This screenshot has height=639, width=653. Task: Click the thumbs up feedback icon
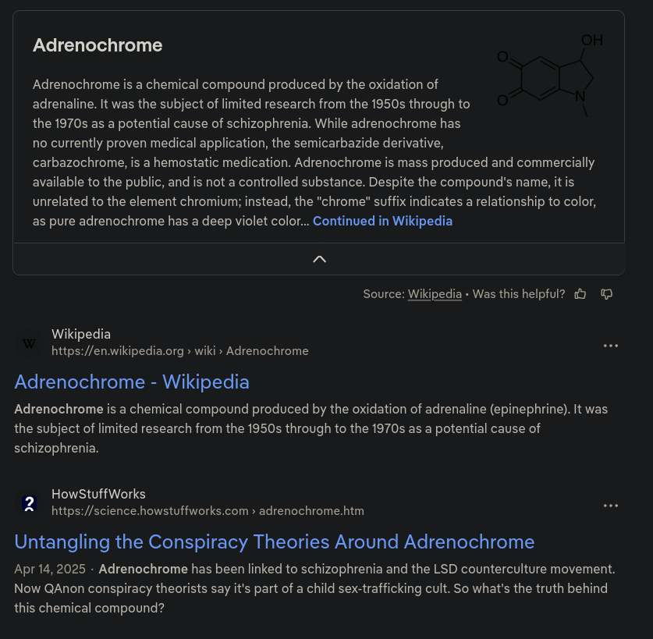pos(580,294)
